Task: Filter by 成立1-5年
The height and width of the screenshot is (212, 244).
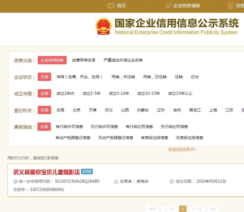Action: (x=92, y=93)
